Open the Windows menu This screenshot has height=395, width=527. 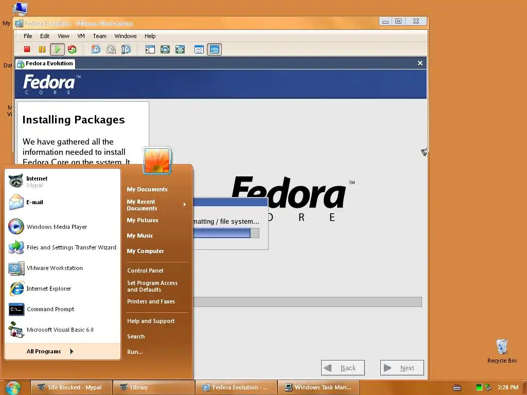(x=126, y=36)
